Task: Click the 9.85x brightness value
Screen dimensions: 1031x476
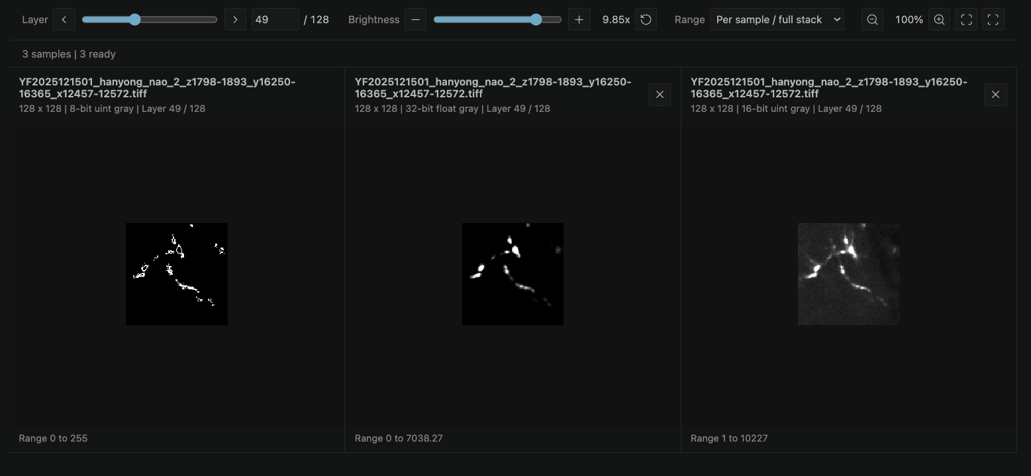Action: 616,20
